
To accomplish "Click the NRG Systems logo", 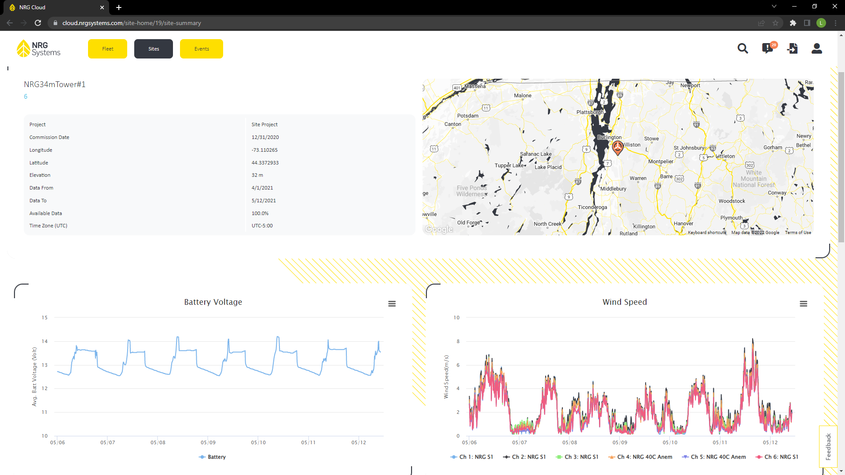I will coord(38,49).
